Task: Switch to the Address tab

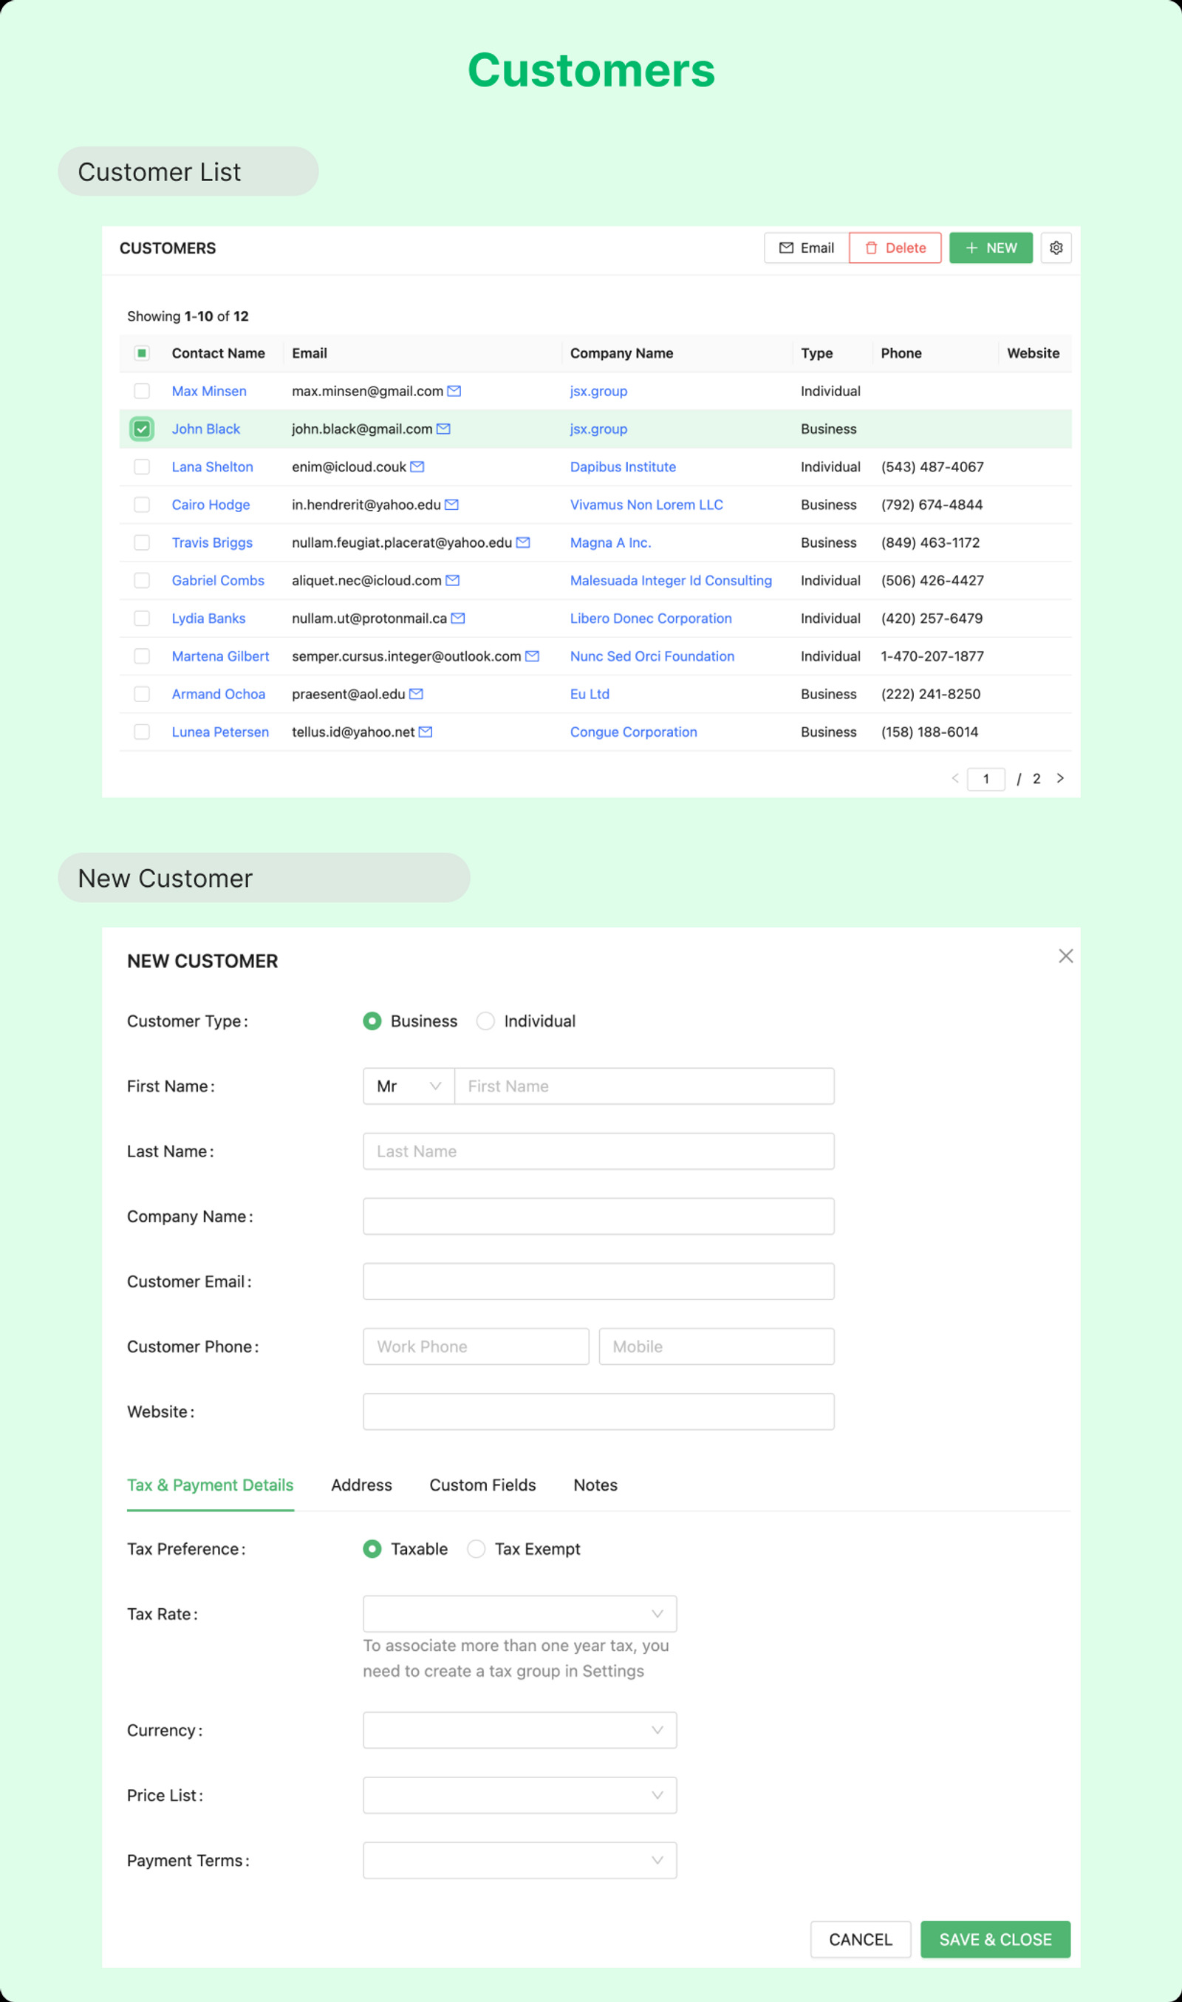Action: coord(361,1485)
